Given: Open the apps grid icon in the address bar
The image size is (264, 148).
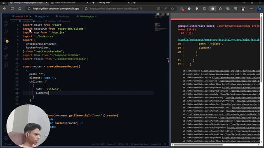Looking at the screenshot, I should (158, 9).
